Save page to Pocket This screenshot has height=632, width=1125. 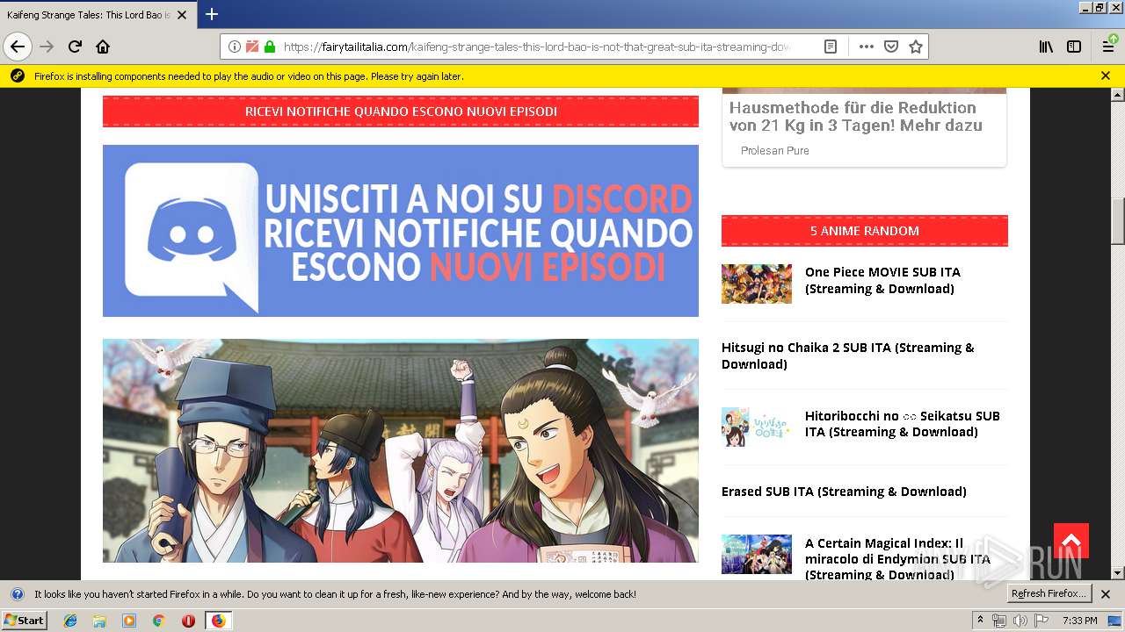click(890, 47)
